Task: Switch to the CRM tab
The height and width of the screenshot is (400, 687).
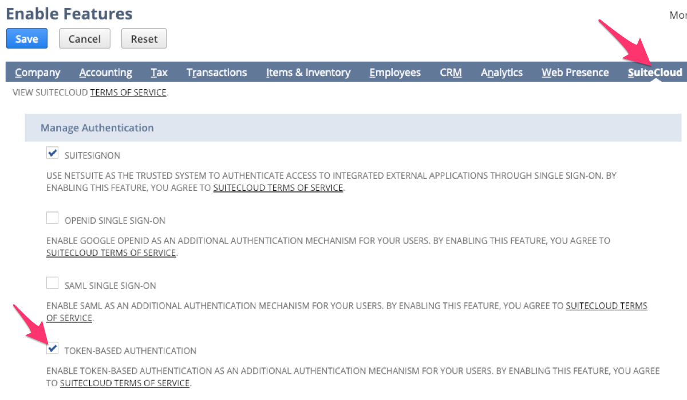Action: (451, 73)
